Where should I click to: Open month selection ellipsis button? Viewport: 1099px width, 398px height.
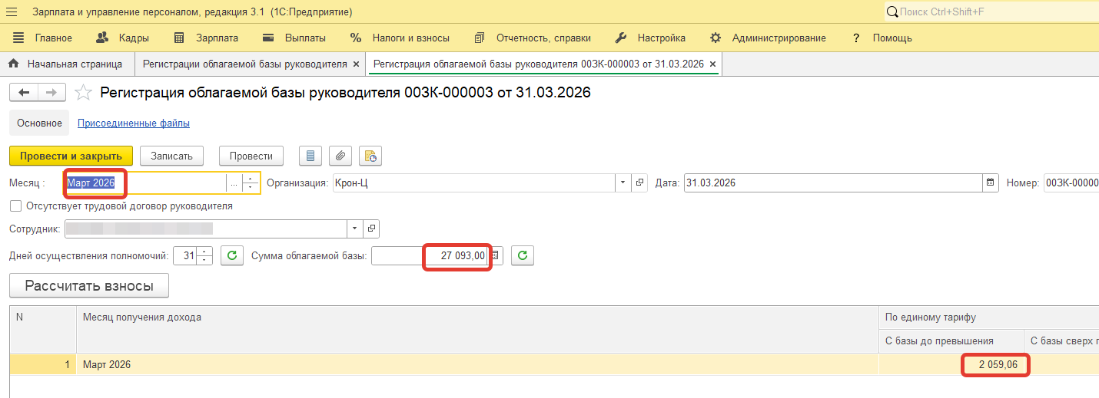click(234, 183)
